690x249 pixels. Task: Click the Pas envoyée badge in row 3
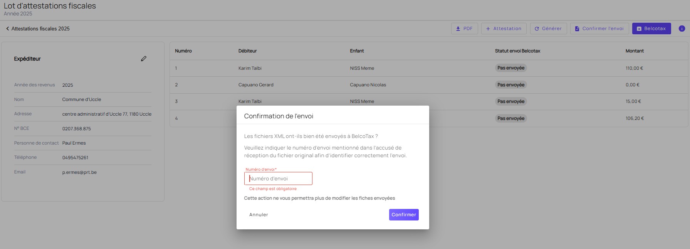click(x=511, y=101)
